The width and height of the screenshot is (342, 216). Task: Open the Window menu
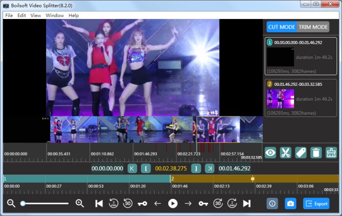[54, 16]
